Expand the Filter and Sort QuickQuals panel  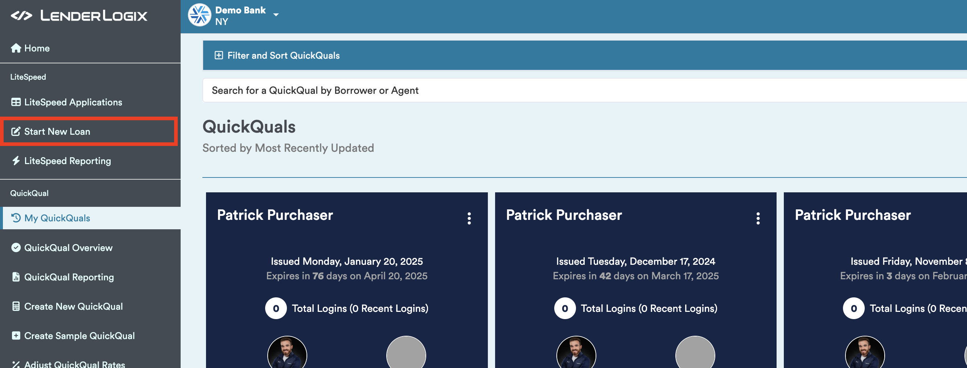click(x=585, y=55)
